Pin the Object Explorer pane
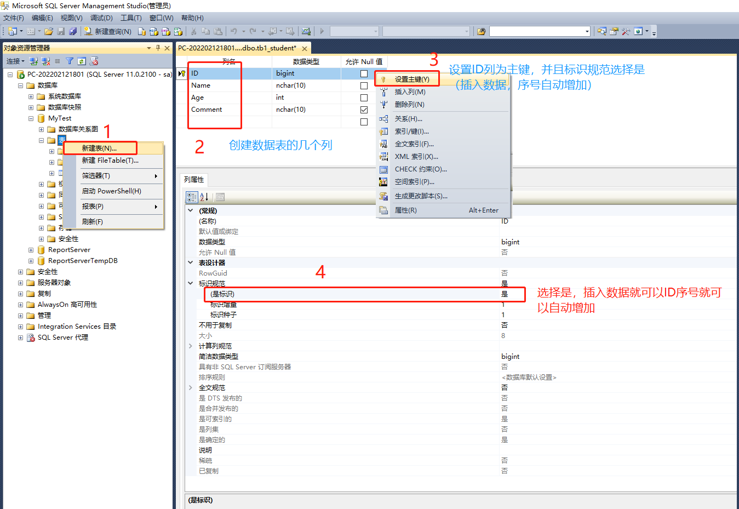 (x=158, y=48)
